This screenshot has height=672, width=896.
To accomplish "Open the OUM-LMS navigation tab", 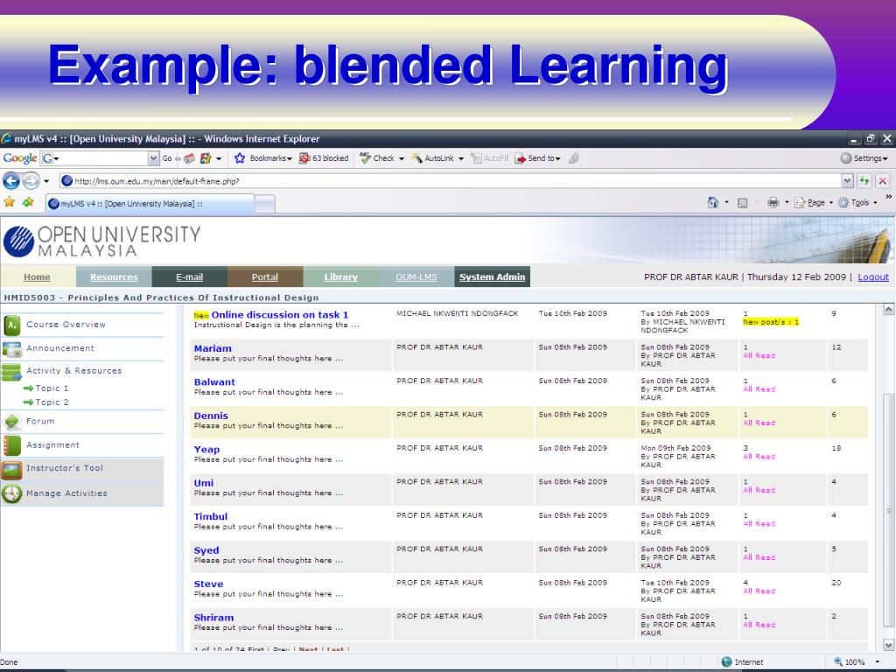I will click(416, 276).
